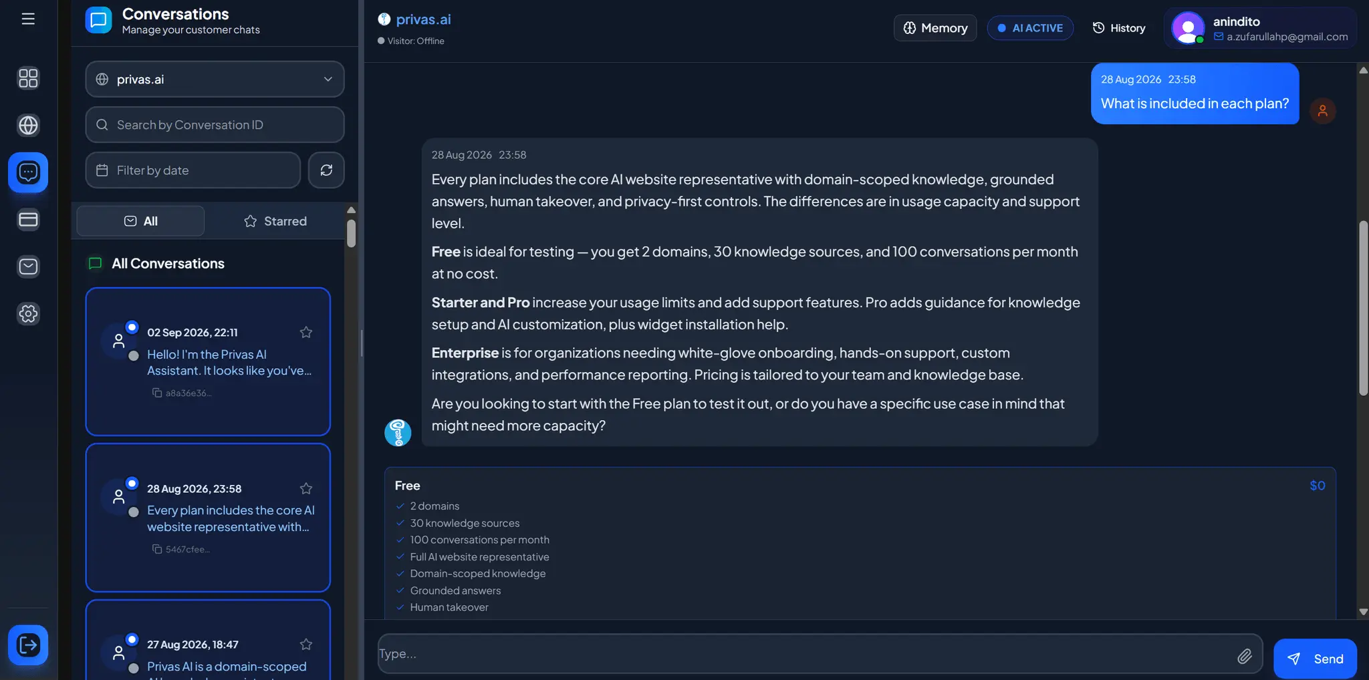Click the chat area vertical scrollbar thumb

(1363, 307)
